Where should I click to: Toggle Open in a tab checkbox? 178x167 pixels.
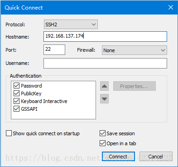coord(102,143)
